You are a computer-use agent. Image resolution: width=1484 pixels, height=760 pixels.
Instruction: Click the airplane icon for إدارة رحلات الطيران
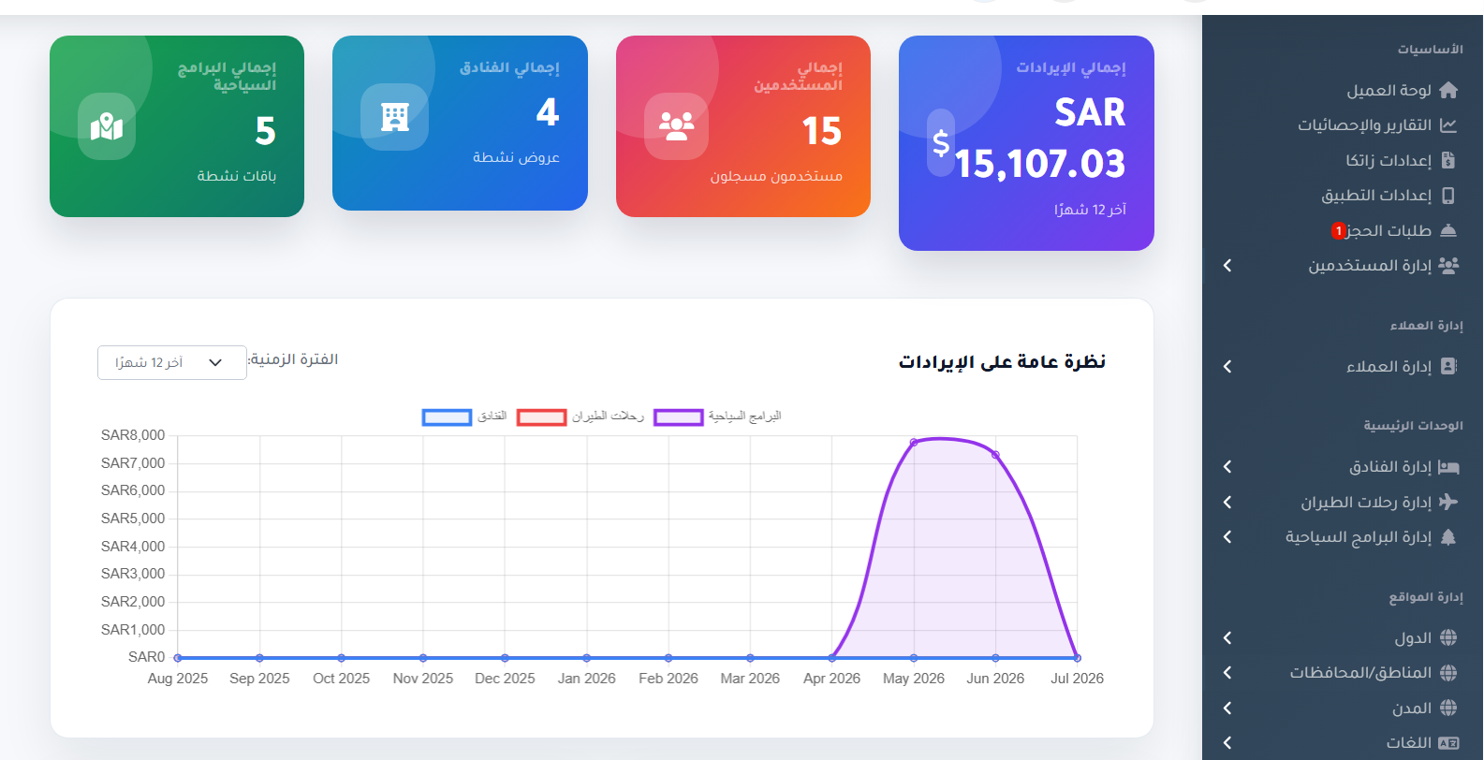[1448, 503]
